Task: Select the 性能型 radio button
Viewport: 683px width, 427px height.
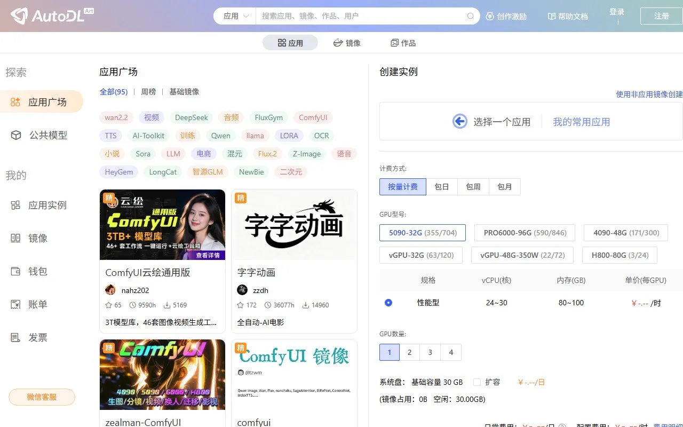Action: point(388,303)
